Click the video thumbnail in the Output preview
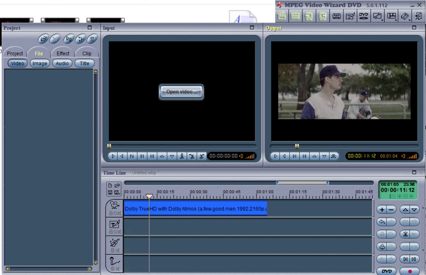Image resolution: width=426 pixels, height=275 pixels. [x=344, y=91]
